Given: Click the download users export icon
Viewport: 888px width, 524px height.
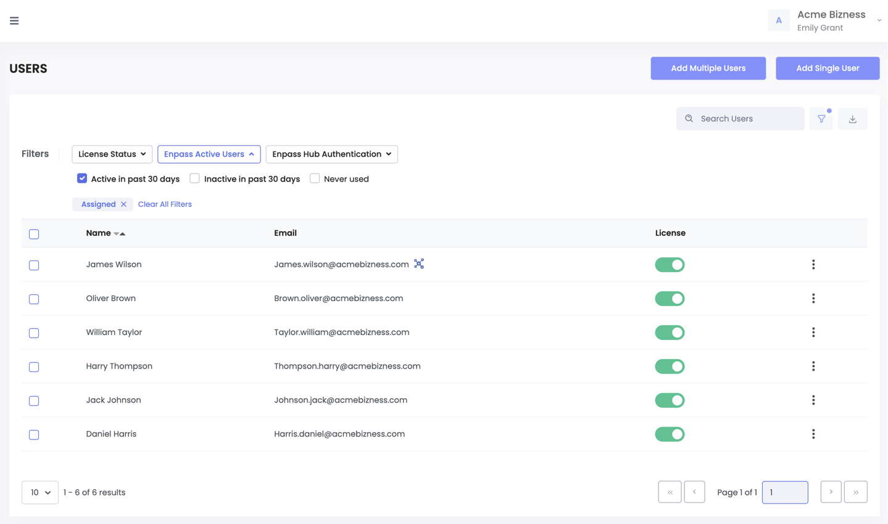Looking at the screenshot, I should click(852, 118).
